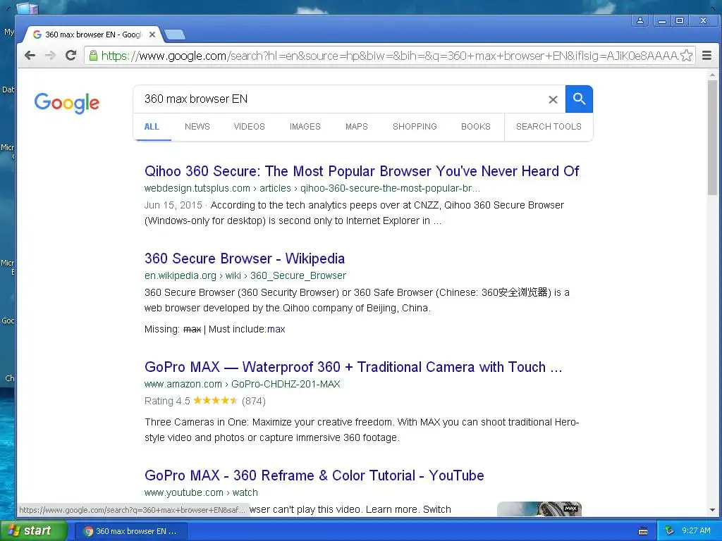Go back using the browser back arrow

(30, 56)
